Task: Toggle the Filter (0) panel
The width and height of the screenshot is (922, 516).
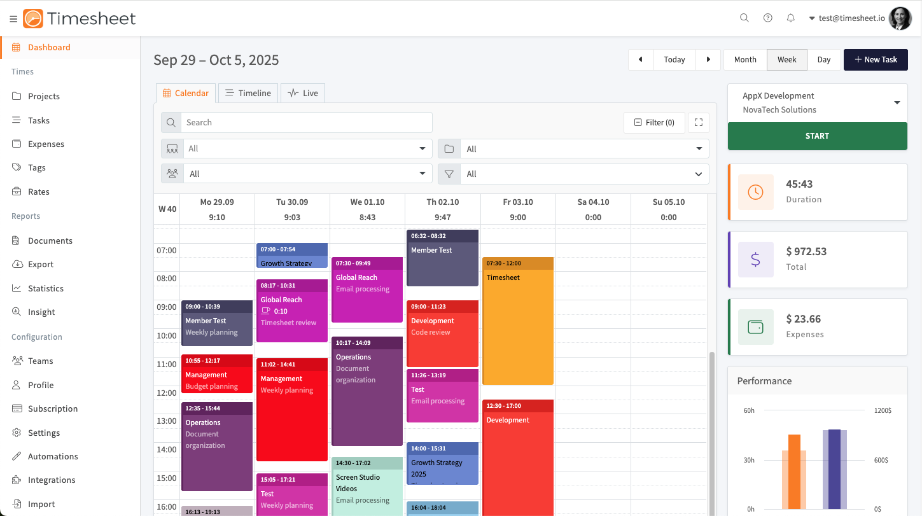Action: click(x=654, y=122)
